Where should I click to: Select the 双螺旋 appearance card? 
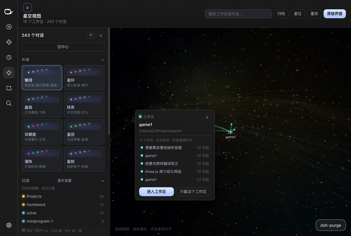click(x=42, y=132)
